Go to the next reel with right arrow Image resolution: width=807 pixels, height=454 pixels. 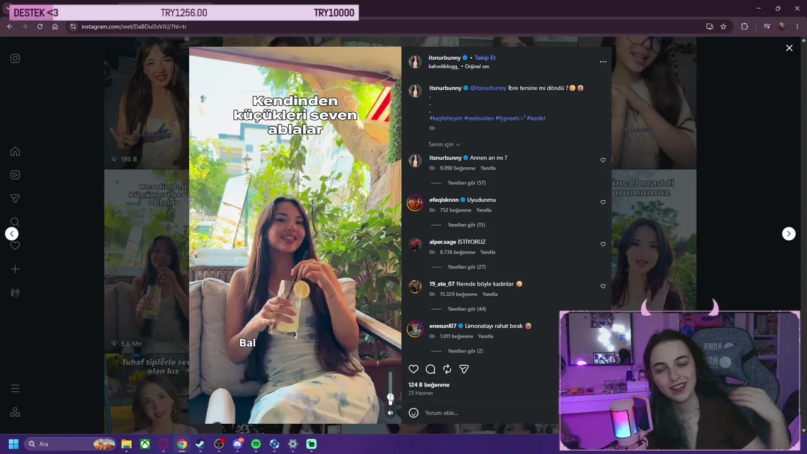[789, 234]
